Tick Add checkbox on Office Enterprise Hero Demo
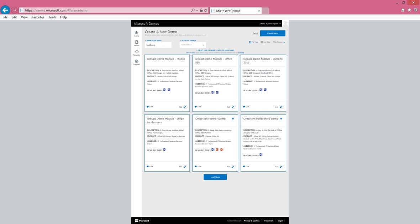Viewport: 420px width, 224px height. 281,167
